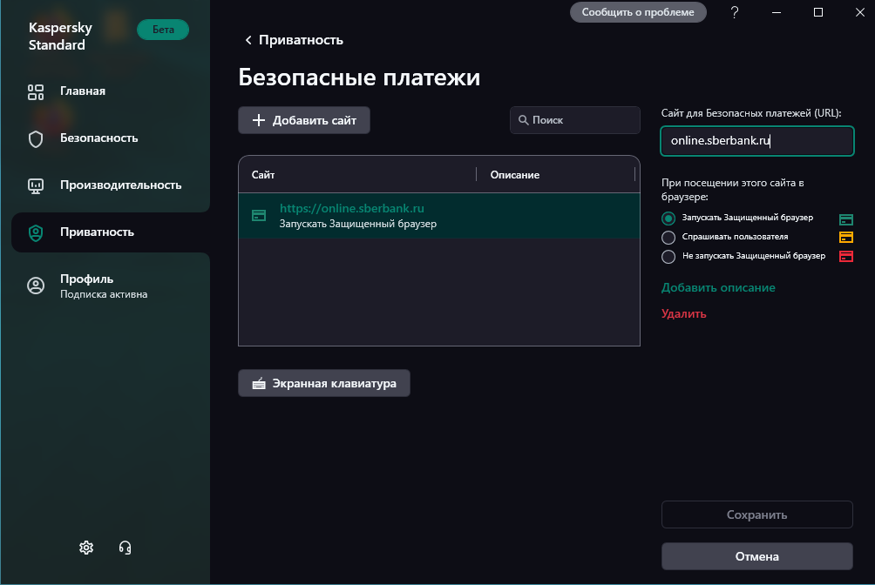The image size is (875, 585).
Task: Focus the Поиск search field
Action: point(575,120)
